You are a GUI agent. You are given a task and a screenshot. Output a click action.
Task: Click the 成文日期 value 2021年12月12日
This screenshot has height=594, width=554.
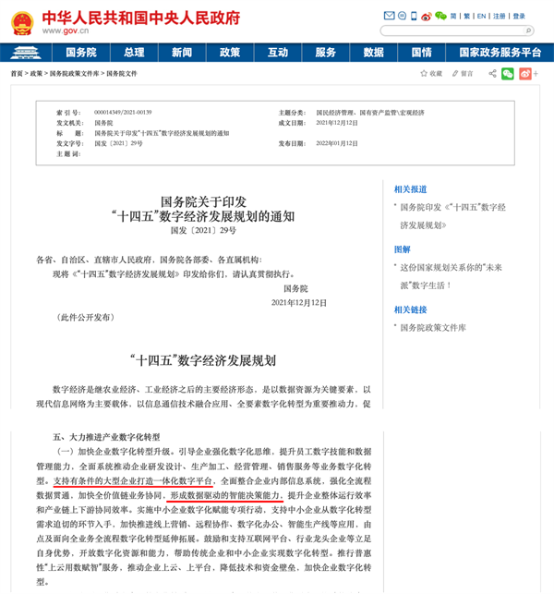(x=337, y=123)
